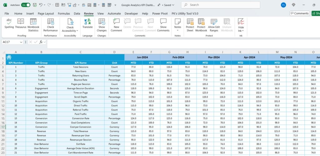
Task: Click the share/export icon in quick access toolbar
Action: pyautogui.click(x=74, y=5)
